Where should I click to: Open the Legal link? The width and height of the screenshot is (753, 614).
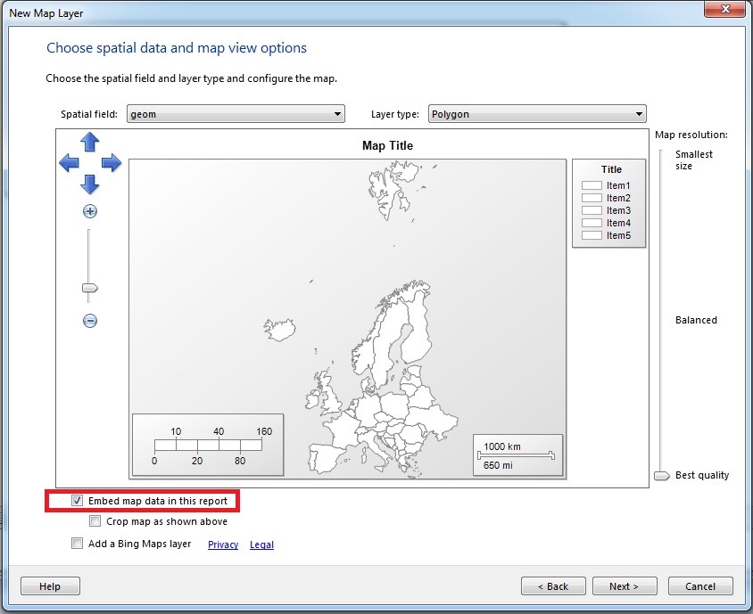click(x=261, y=544)
